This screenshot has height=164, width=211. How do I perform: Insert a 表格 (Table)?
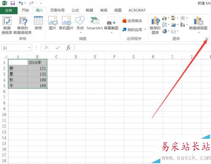click(x=38, y=23)
